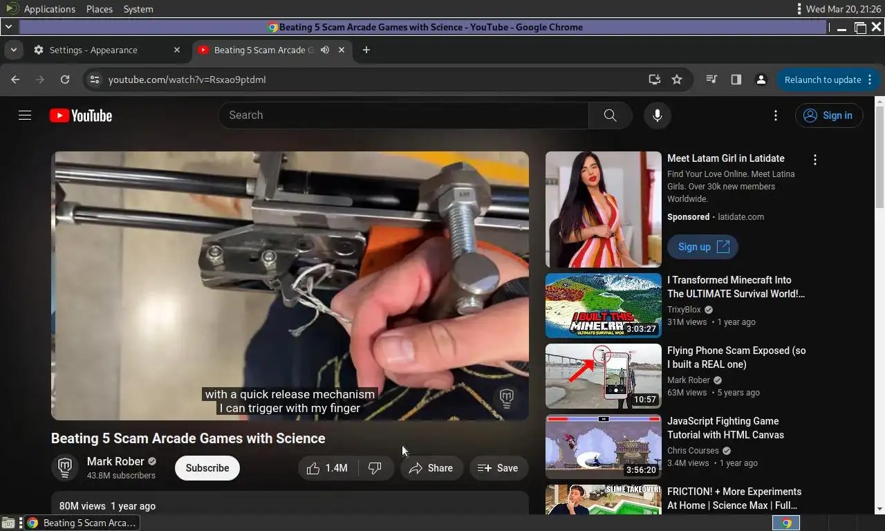Close the Beating 5 Scam Arcade tab
This screenshot has width=885, height=531.
[x=342, y=50]
